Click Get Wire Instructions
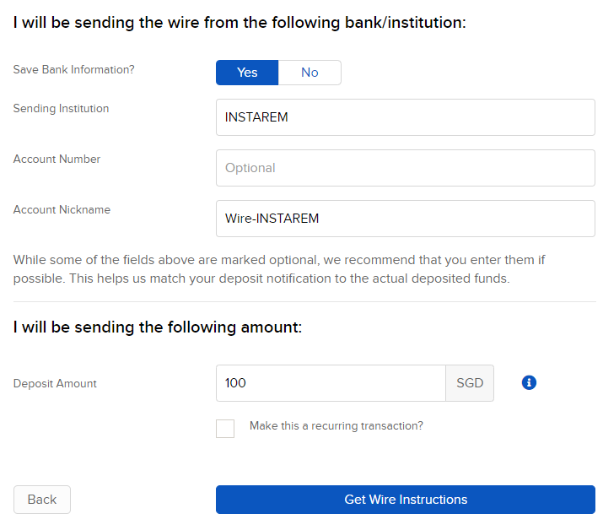Viewport: 603px width, 530px height. click(x=406, y=500)
